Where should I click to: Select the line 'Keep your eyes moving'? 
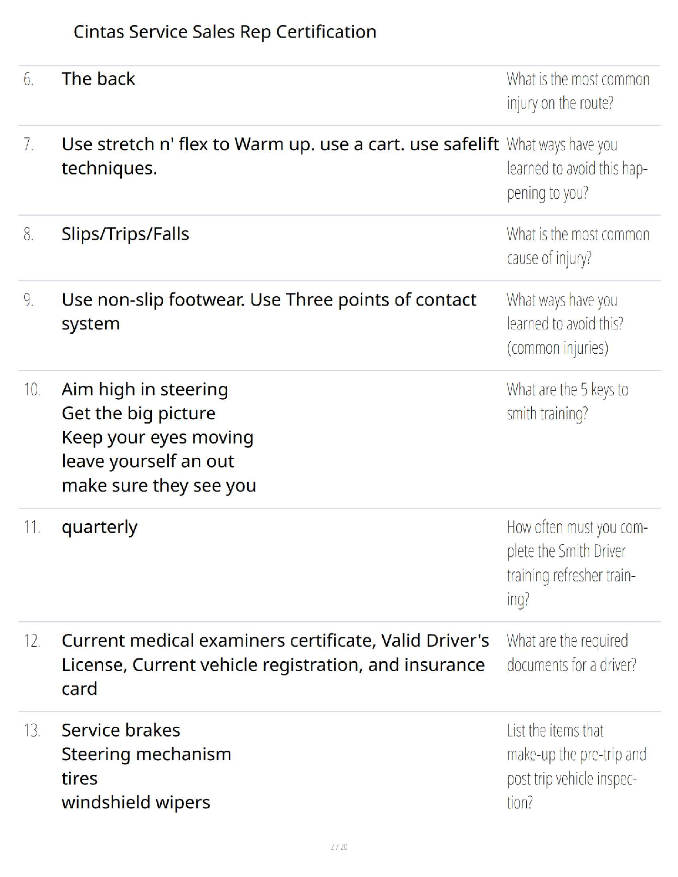[157, 437]
